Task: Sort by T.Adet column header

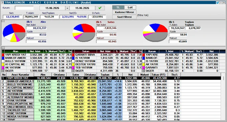Action: pyautogui.click(x=169, y=51)
